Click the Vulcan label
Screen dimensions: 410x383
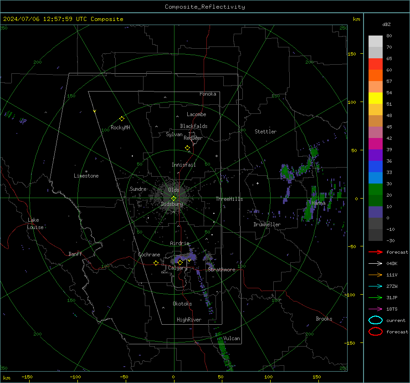click(x=231, y=338)
